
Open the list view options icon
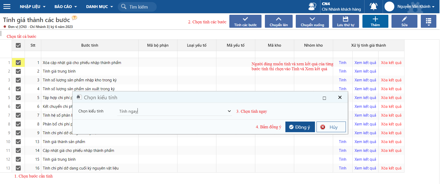point(429,21)
